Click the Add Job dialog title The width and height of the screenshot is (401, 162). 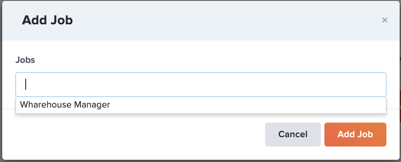pyautogui.click(x=47, y=20)
